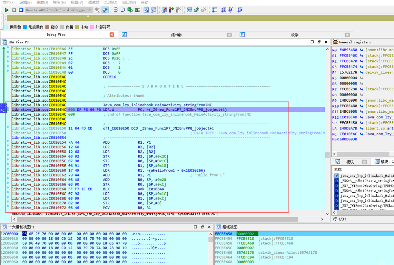The image size is (394, 265).
Task: Pause the debugged process
Action: pos(14,10)
